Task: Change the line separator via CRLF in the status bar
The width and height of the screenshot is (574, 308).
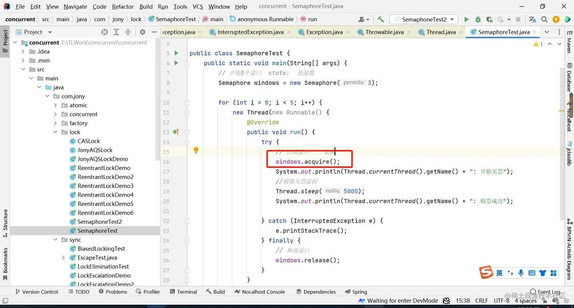Action: [481, 301]
